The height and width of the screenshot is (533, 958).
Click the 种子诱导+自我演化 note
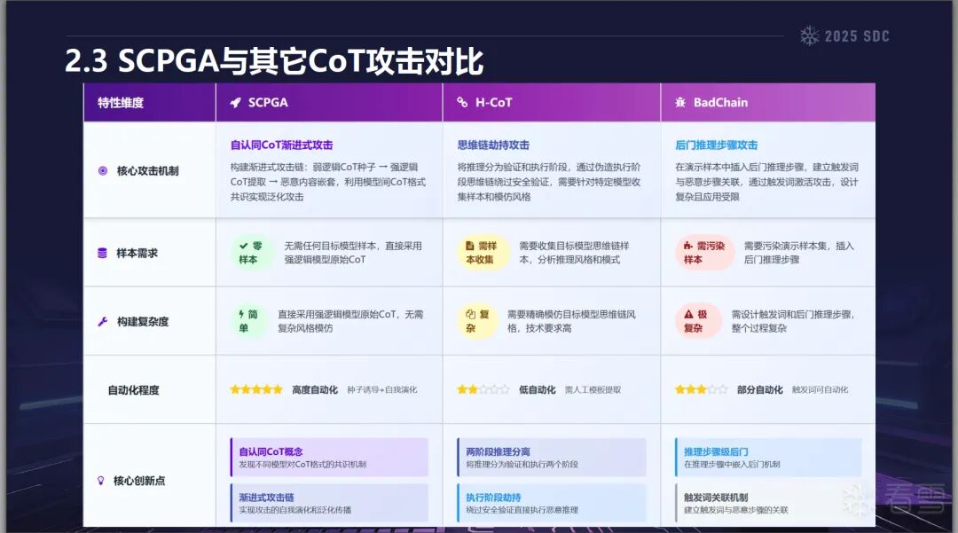click(x=381, y=389)
